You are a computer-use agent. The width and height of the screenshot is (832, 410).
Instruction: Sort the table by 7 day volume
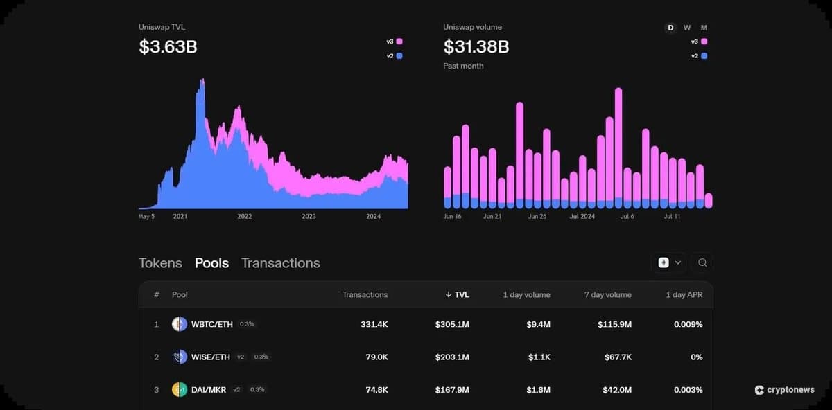point(607,294)
